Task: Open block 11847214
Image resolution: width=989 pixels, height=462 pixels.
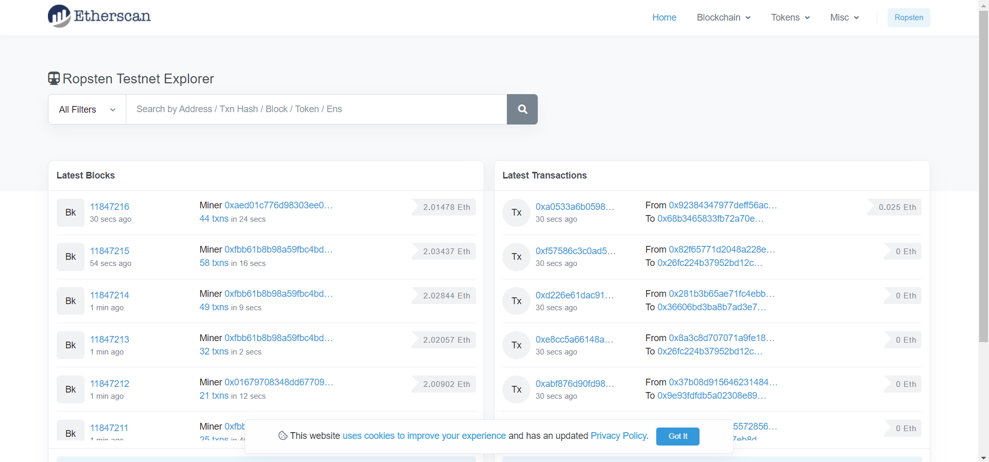Action: tap(110, 295)
